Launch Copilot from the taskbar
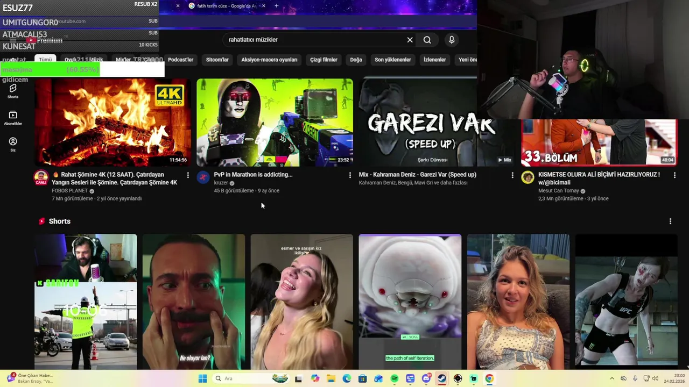The height and width of the screenshot is (387, 689). coord(315,378)
